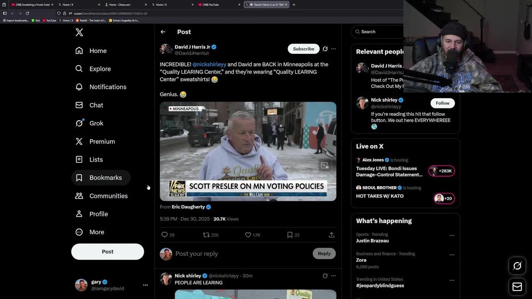Image resolution: width=532 pixels, height=299 pixels.
Task: Open the Justin Brazeau trending topic
Action: pyautogui.click(x=372, y=241)
